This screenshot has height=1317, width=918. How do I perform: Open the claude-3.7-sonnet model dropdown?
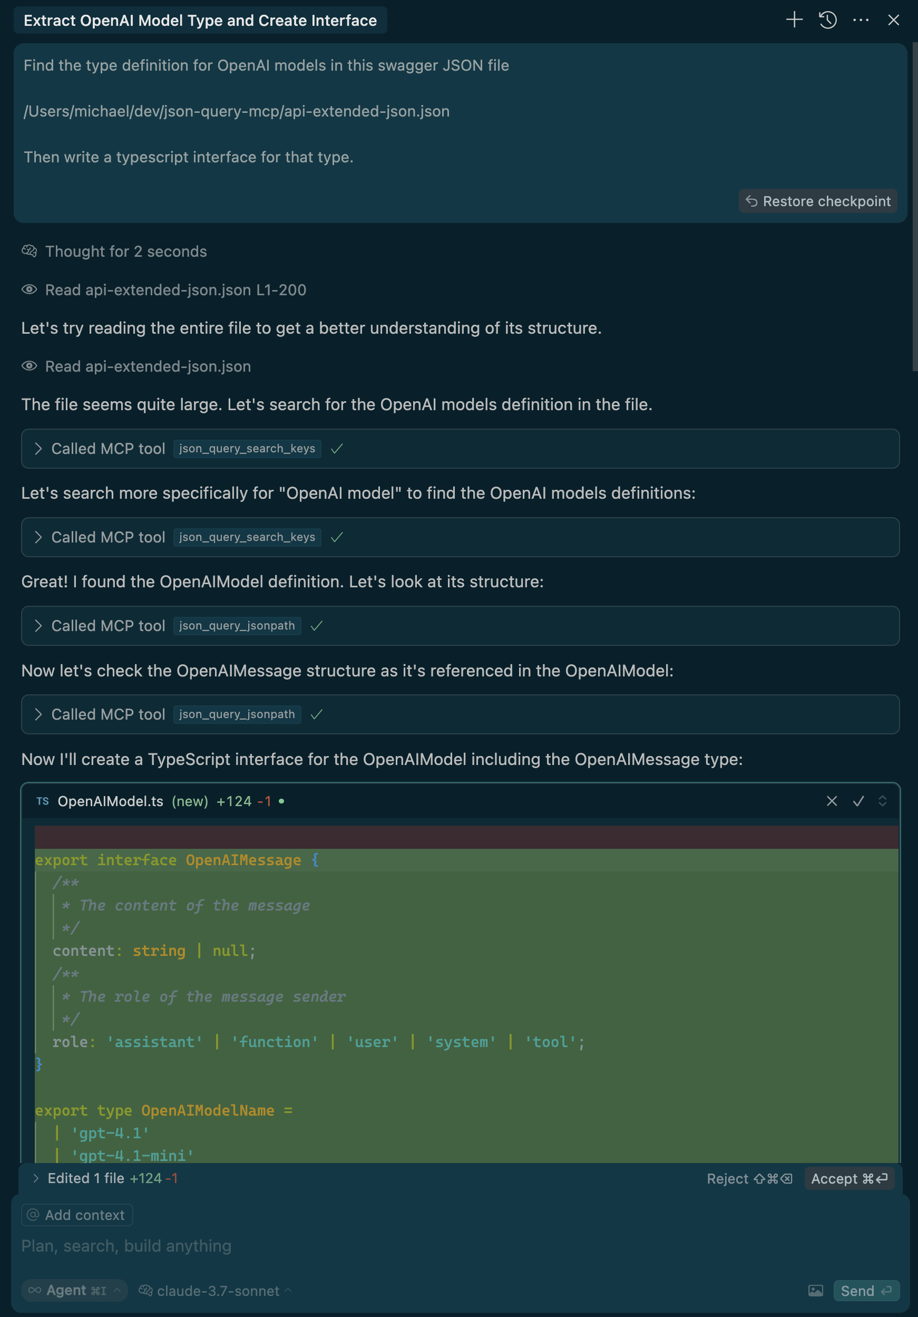[216, 1291]
